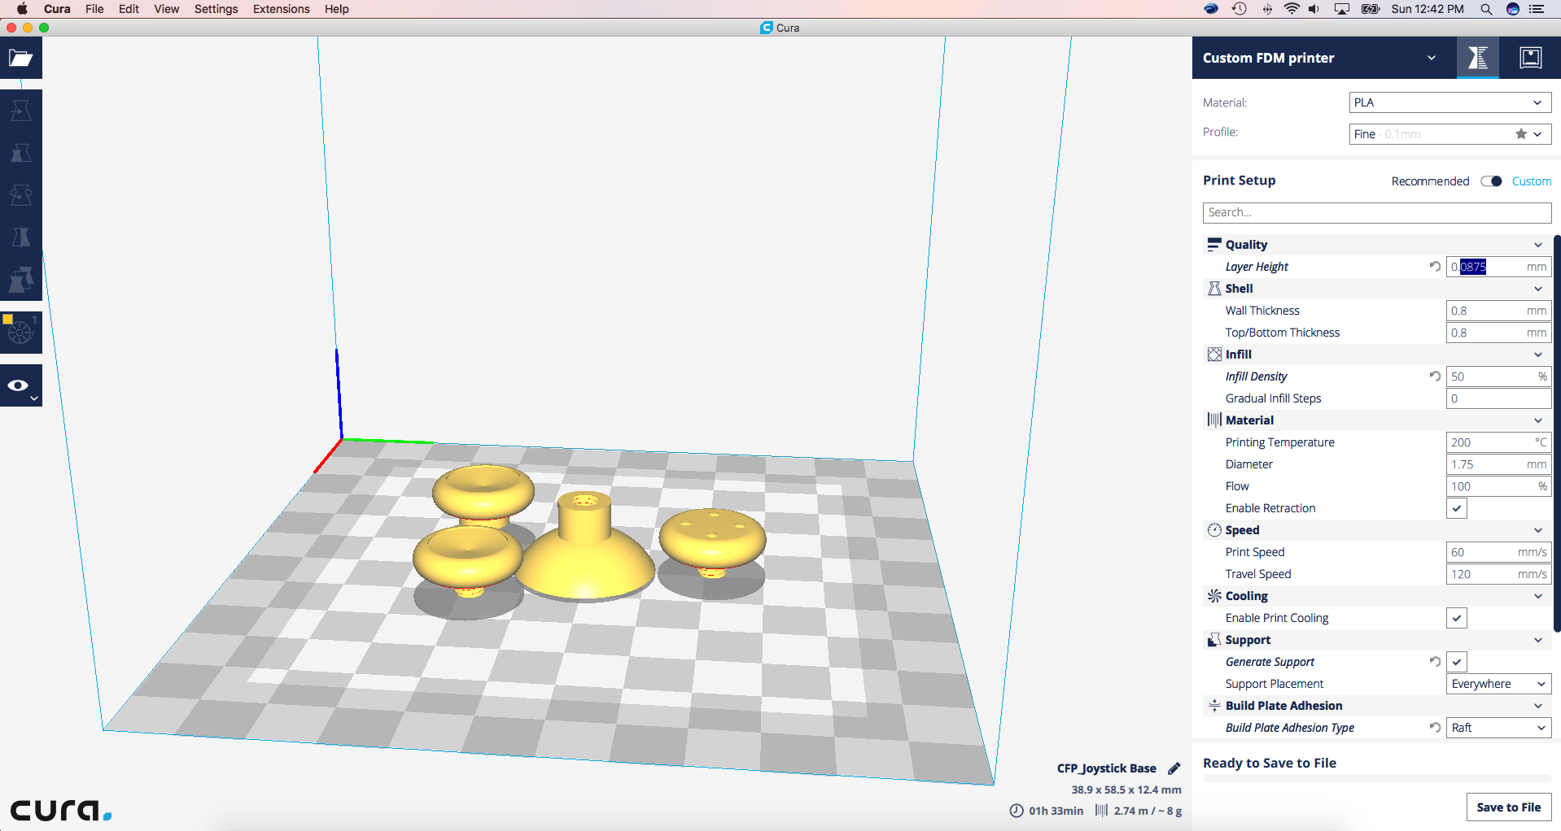Click the Travel Speed value field
Image resolution: width=1561 pixels, height=831 pixels.
[1498, 574]
